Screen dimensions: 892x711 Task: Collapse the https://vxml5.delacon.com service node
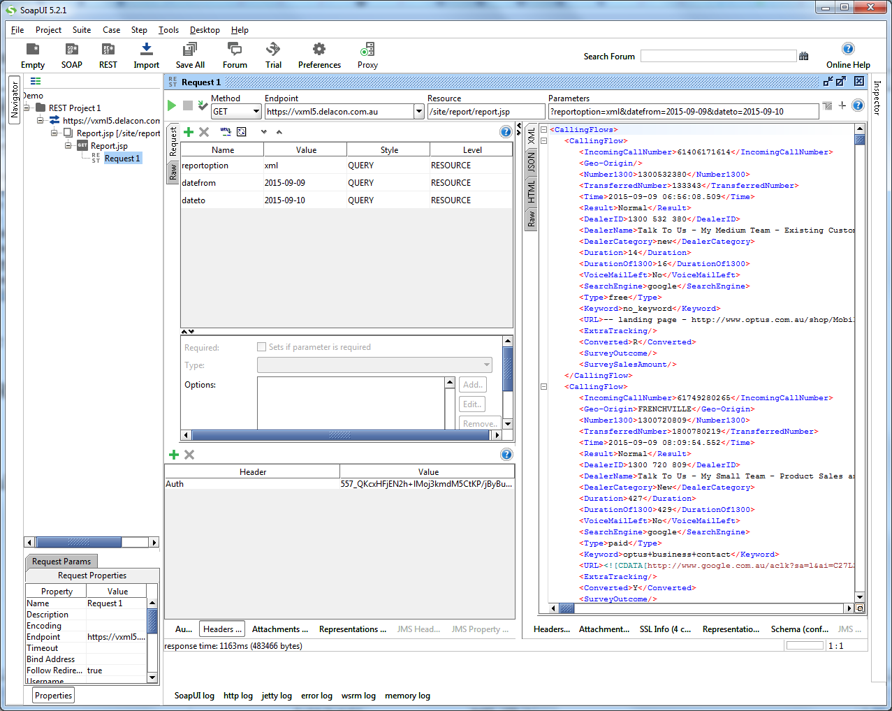[x=41, y=121]
